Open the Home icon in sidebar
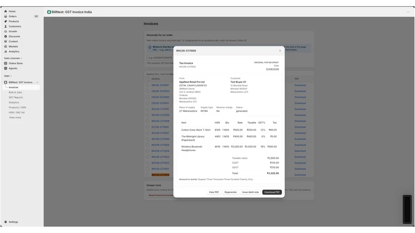Viewport: 415px width, 233px height. tap(6, 11)
